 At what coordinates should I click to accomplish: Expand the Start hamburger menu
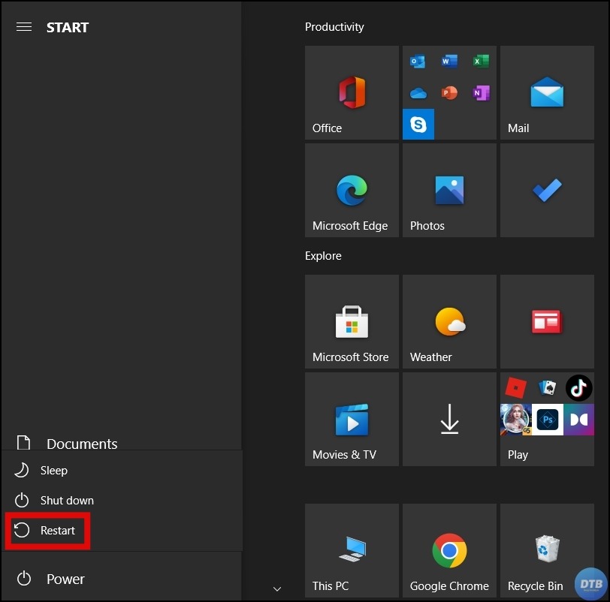(24, 27)
